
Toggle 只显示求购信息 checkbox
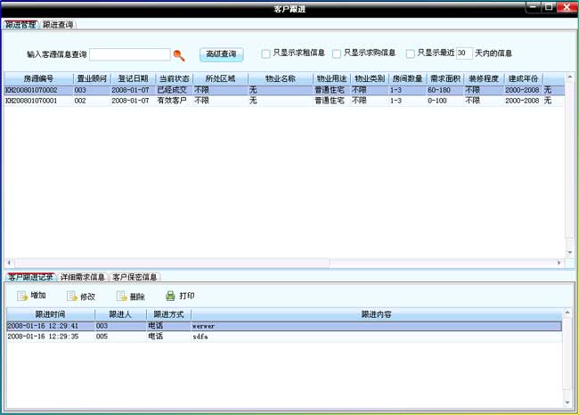click(337, 54)
